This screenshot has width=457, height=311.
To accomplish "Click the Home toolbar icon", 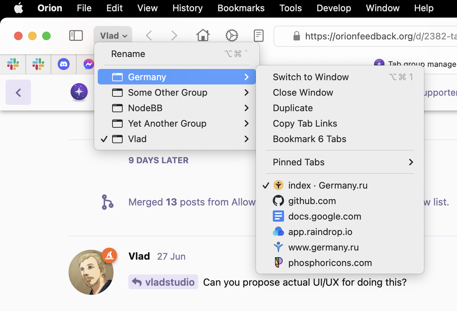I will click(x=203, y=36).
